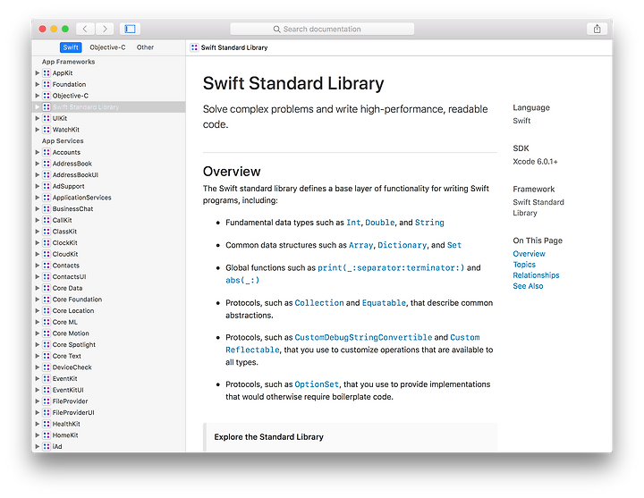Click the Foundation framework icon
The height and width of the screenshot is (498, 644).
click(47, 84)
